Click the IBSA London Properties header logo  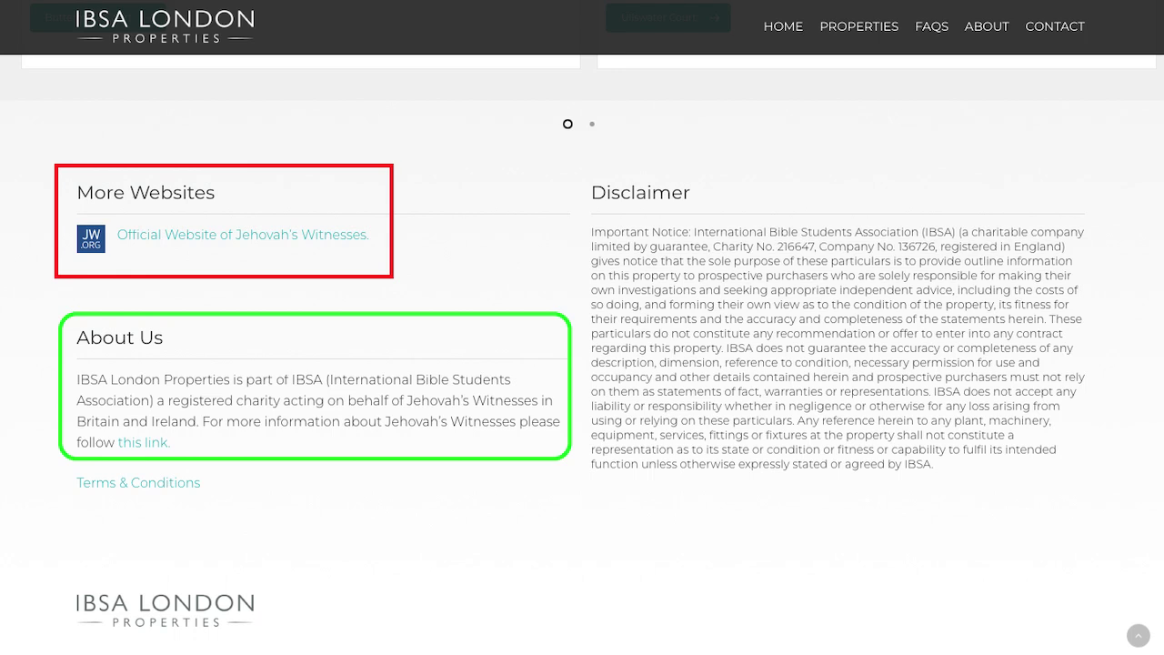pyautogui.click(x=165, y=26)
